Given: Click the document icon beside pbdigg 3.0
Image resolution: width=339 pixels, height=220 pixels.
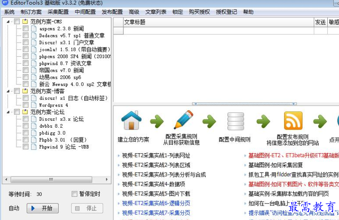Looking at the screenshot, I should (x=34, y=133).
